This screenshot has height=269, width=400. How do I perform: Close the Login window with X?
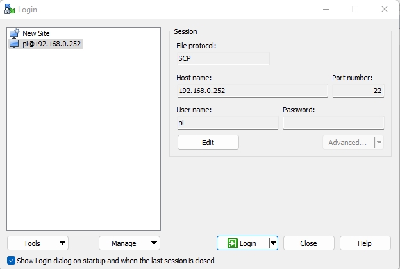point(384,9)
